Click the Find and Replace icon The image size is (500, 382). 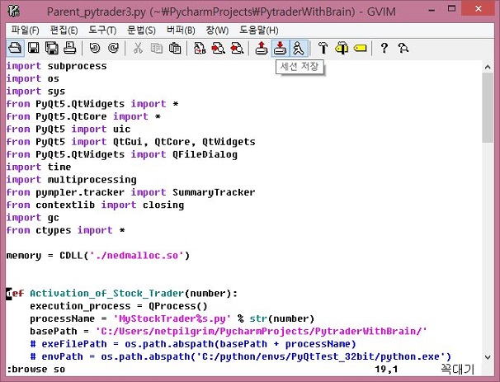coord(200,48)
